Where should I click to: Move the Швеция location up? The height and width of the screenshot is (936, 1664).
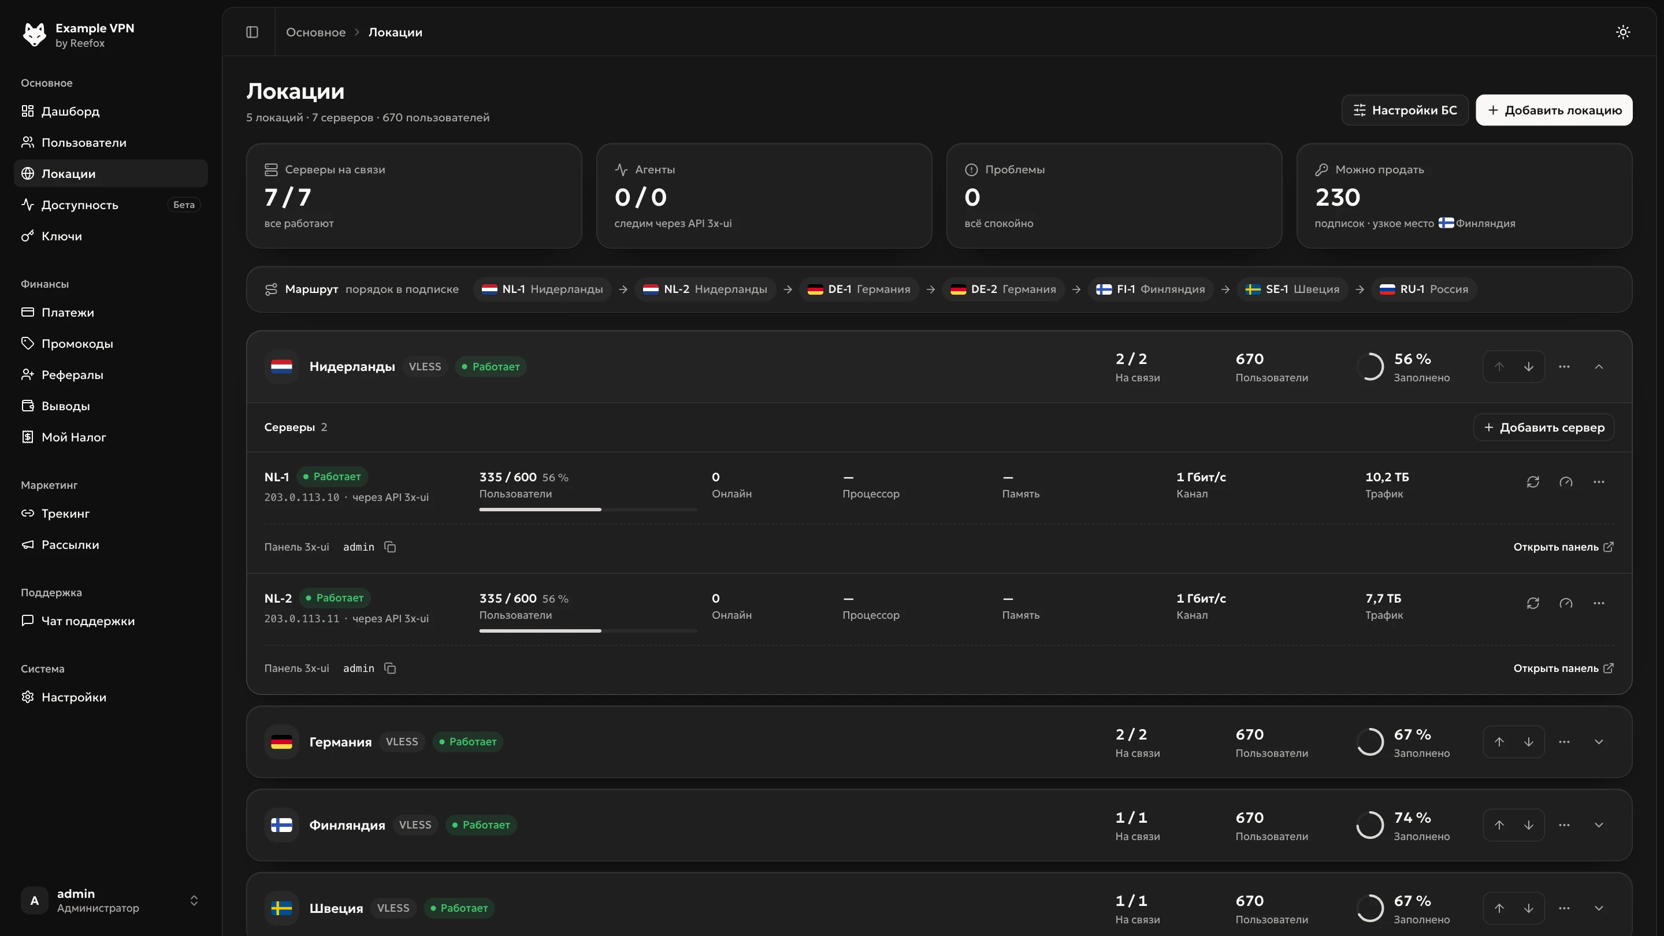tap(1499, 908)
